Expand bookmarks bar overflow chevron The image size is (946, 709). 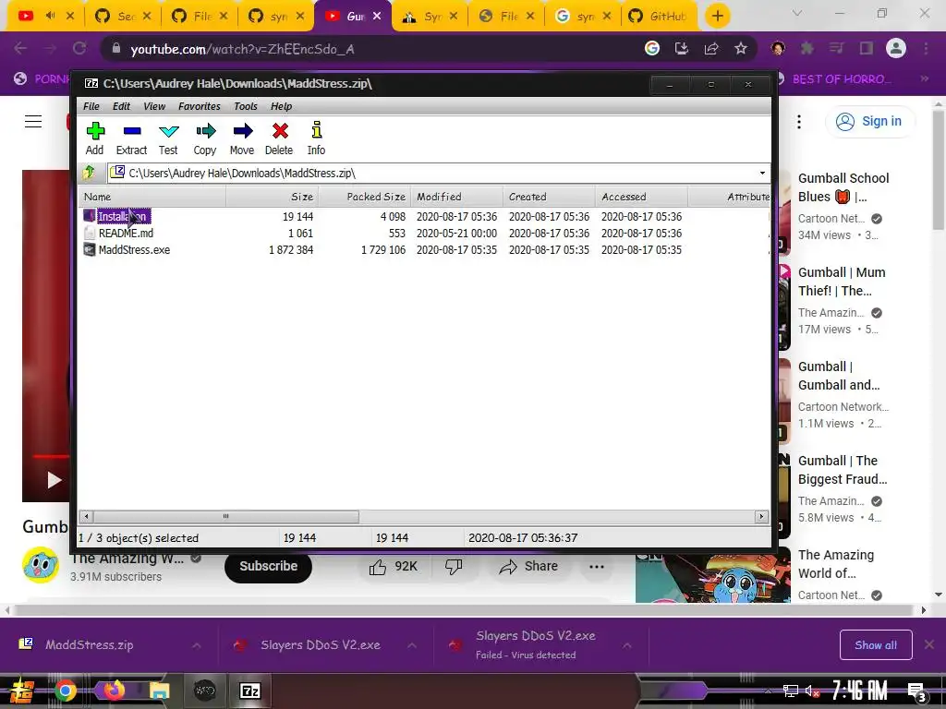(x=925, y=79)
